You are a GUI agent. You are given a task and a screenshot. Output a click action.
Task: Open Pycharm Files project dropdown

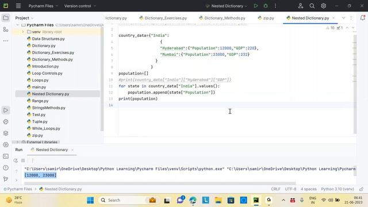click(x=43, y=6)
